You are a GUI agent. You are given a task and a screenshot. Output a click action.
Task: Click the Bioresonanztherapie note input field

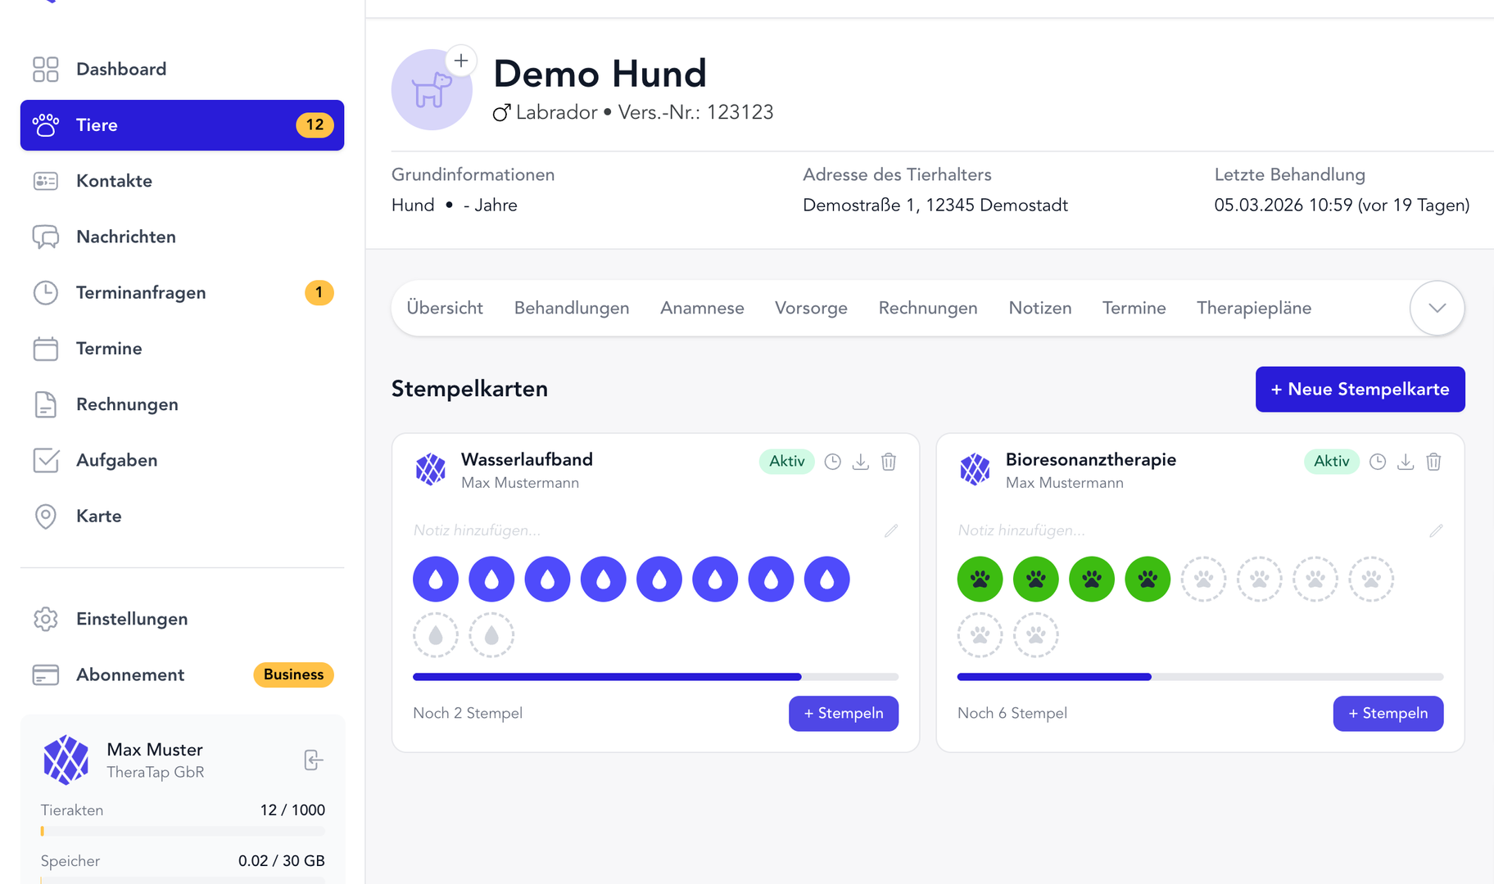click(x=1188, y=531)
